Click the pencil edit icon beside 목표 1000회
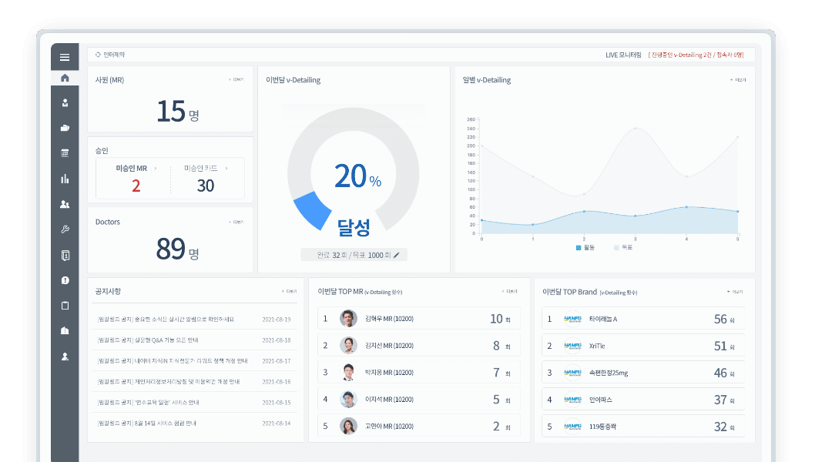 (x=397, y=255)
